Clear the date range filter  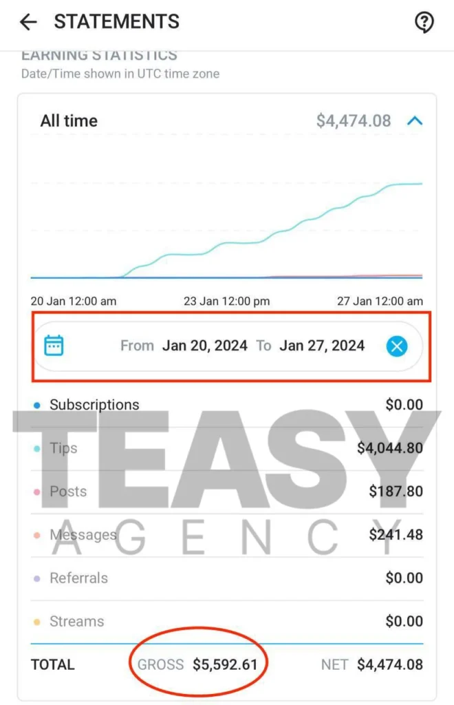coord(396,346)
